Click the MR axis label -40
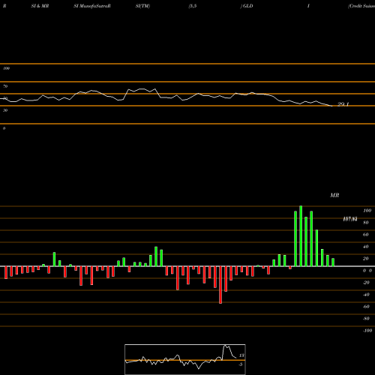The width and height of the screenshot is (375, 375). click(x=366, y=295)
